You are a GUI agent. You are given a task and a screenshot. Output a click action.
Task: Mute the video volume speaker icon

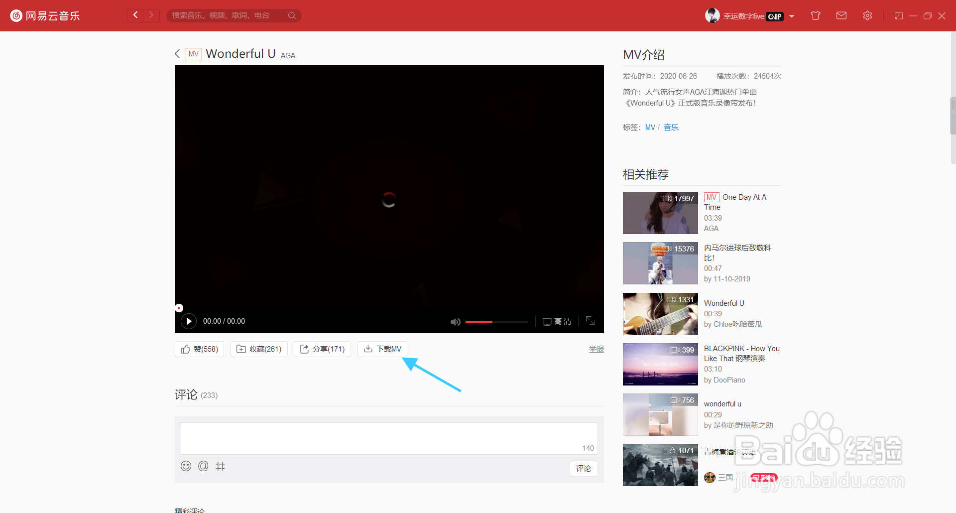[455, 322]
